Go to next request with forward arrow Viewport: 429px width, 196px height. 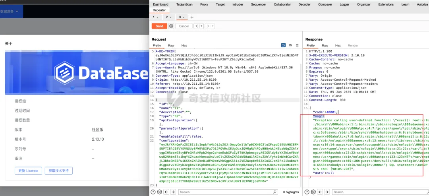coord(208,26)
